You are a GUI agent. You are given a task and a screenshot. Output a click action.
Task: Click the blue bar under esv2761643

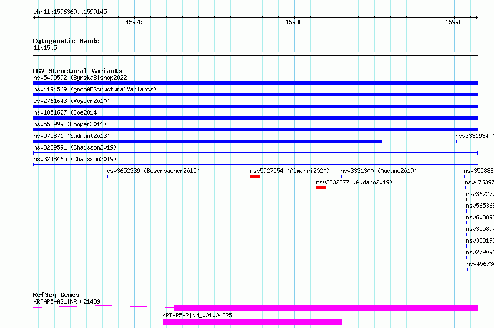(x=255, y=106)
